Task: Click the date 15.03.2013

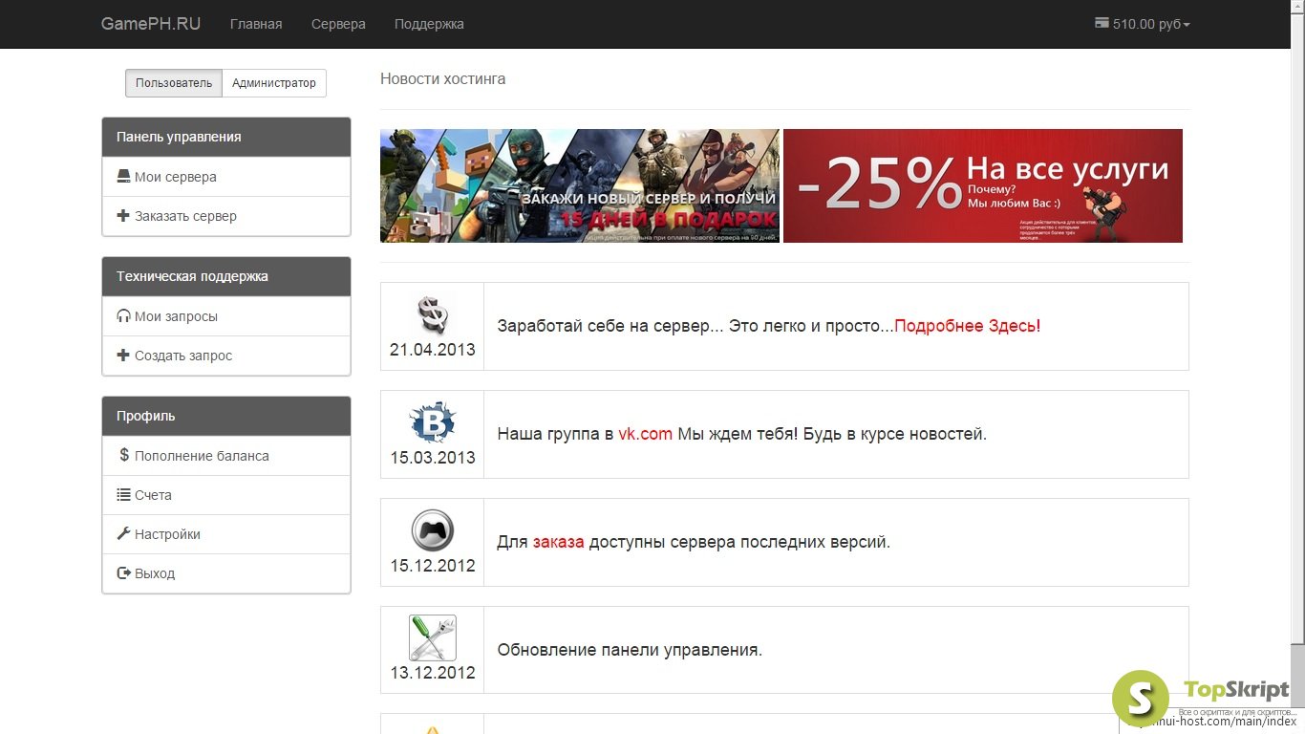Action: click(433, 458)
